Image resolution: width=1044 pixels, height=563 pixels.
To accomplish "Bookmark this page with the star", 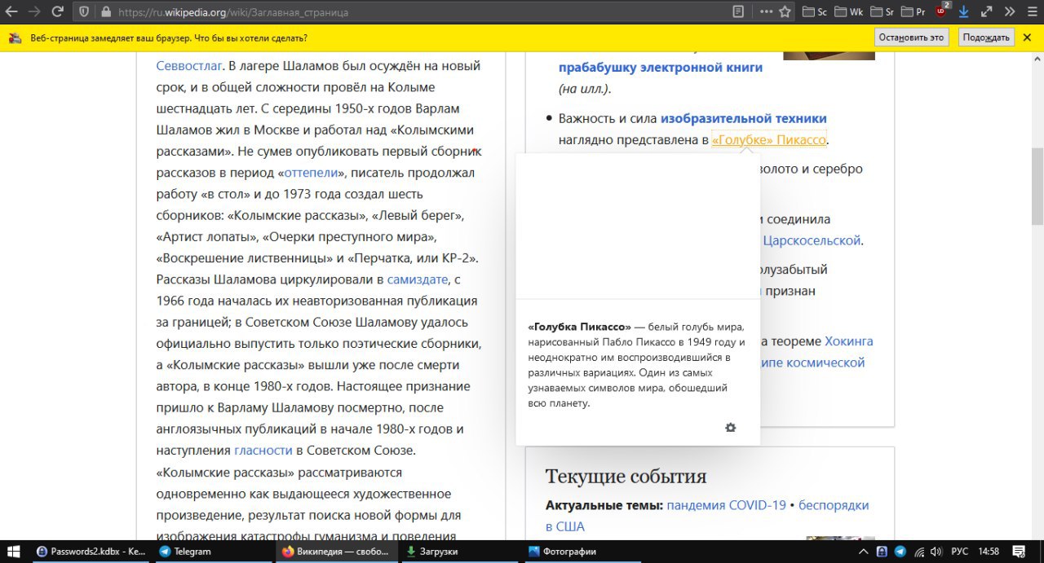I will click(785, 11).
